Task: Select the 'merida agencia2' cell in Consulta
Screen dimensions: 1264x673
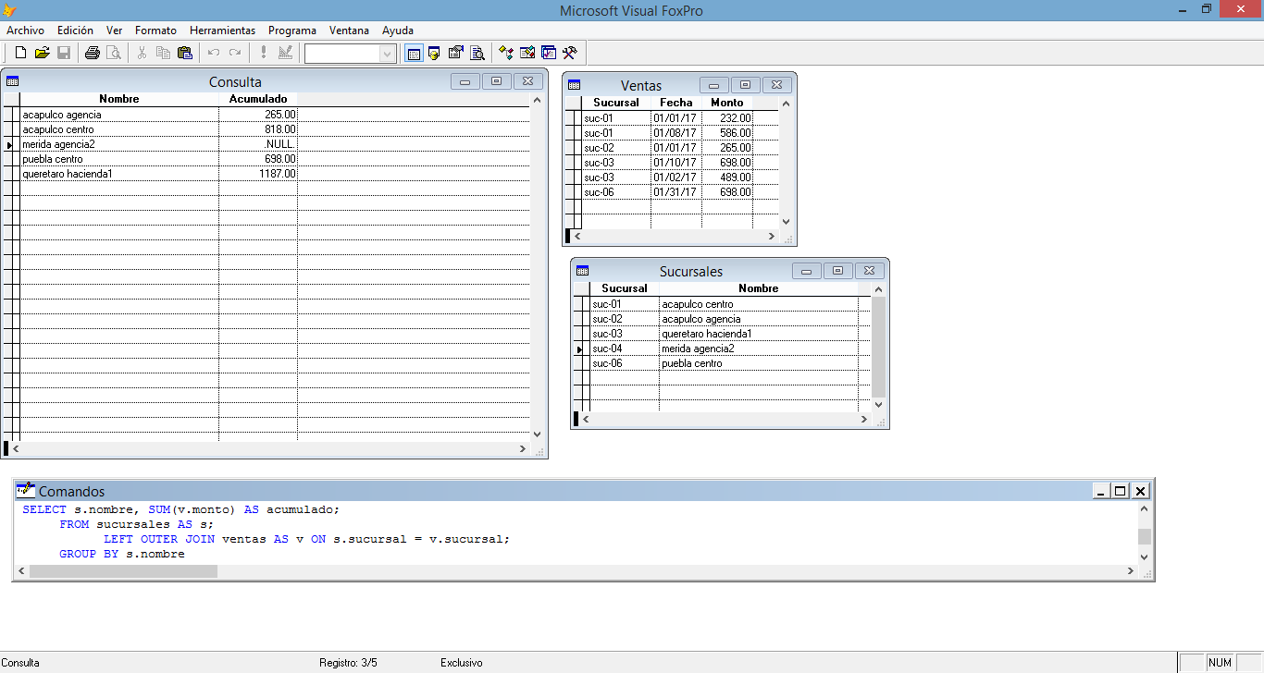Action: click(119, 144)
